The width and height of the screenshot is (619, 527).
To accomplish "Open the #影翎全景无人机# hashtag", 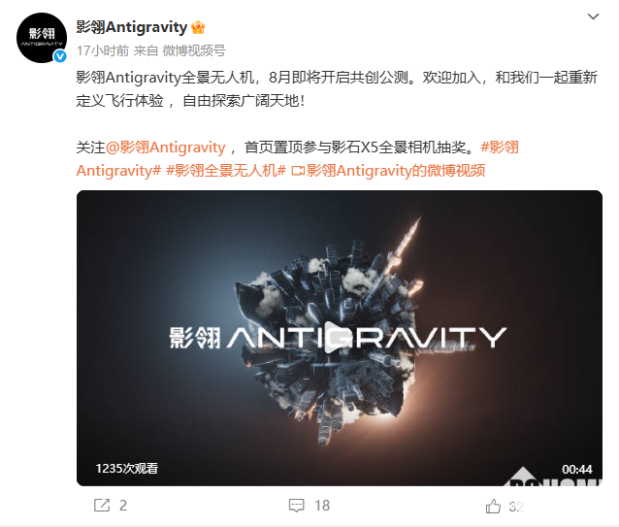I will click(x=226, y=171).
